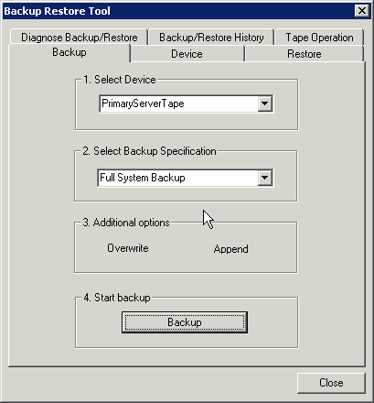Click the '1. Select Device' group label
Viewport: 374px width, 403px height.
pos(120,80)
